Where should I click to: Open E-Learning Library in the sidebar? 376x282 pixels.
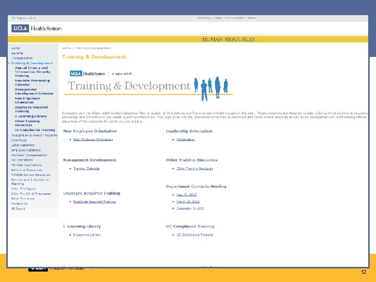(31, 116)
